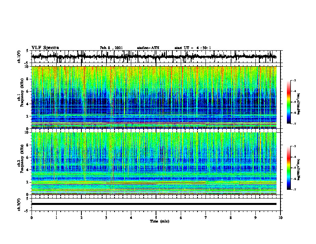This screenshot has width=316, height=244.
Task: Click the ch.1 spectrogram plot
Action: click(x=154, y=97)
